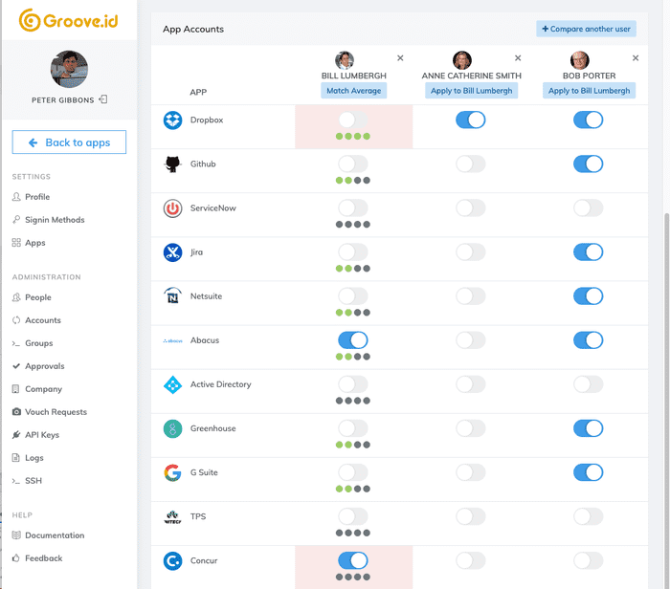Click the App Accounts heading

coord(193,29)
